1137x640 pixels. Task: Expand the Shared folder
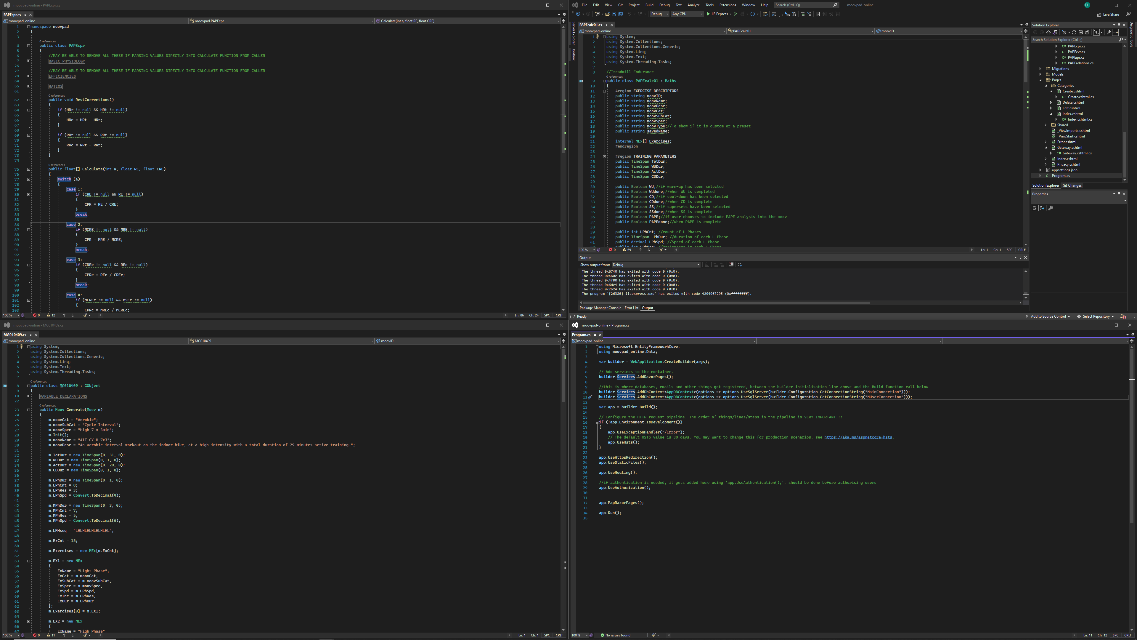click(x=1046, y=125)
